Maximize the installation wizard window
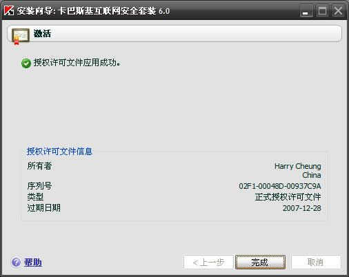349x277 pixels. tap(322, 11)
